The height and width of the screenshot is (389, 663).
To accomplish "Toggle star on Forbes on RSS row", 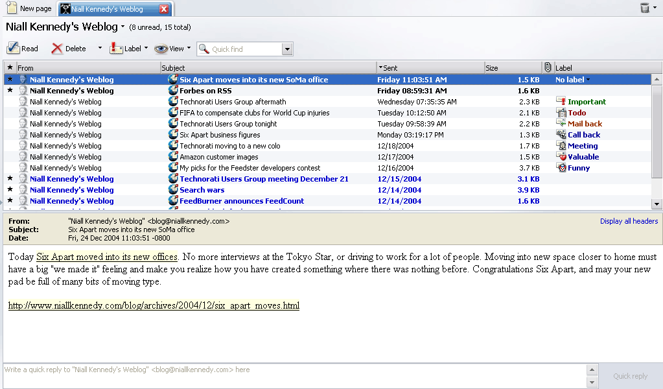I will click(10, 90).
